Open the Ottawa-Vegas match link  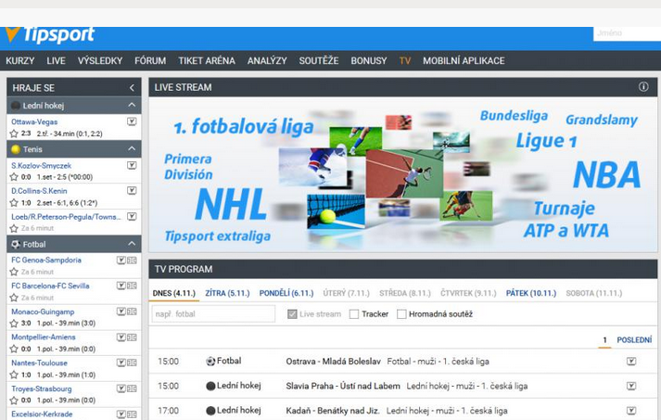(34, 121)
